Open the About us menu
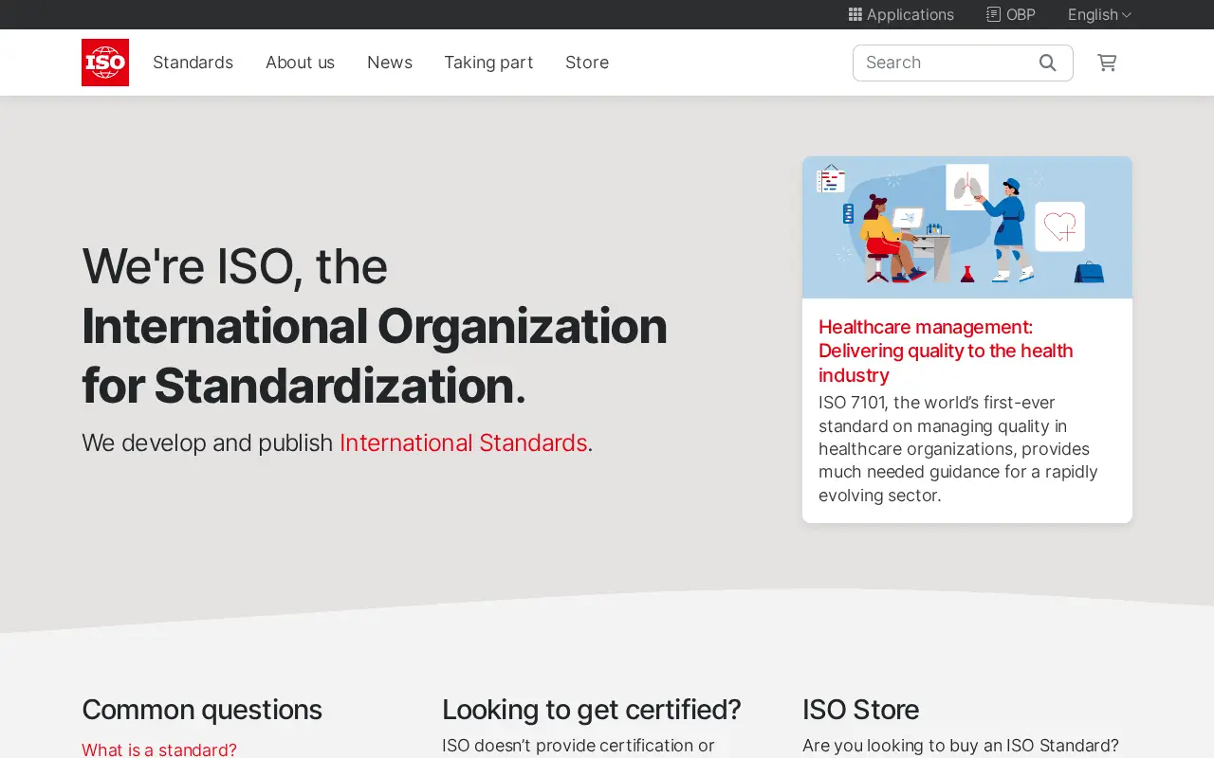1214x758 pixels. 300,63
